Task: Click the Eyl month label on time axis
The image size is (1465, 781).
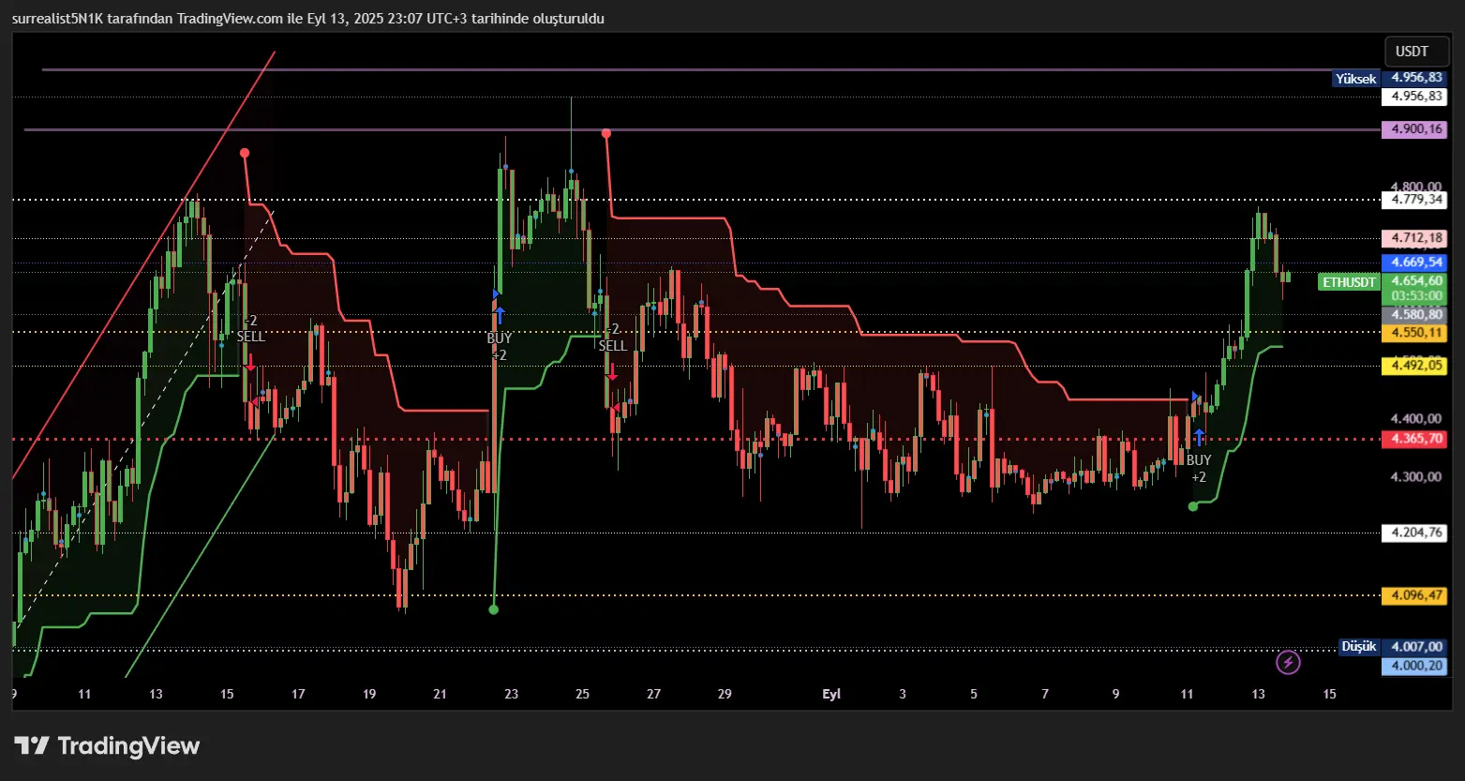Action: pyautogui.click(x=831, y=695)
